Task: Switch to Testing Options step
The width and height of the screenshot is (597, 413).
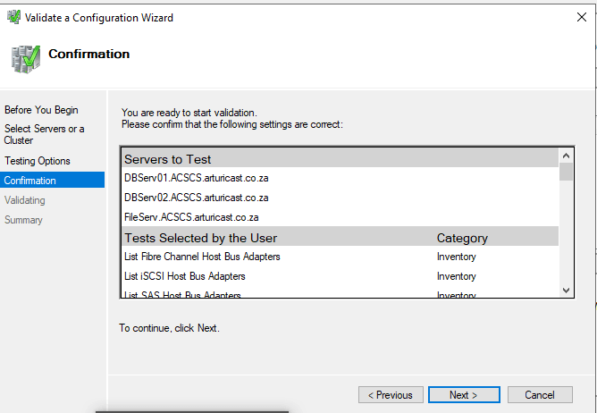Action: coord(38,161)
